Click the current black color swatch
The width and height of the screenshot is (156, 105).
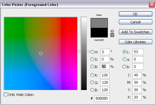pos(99,33)
